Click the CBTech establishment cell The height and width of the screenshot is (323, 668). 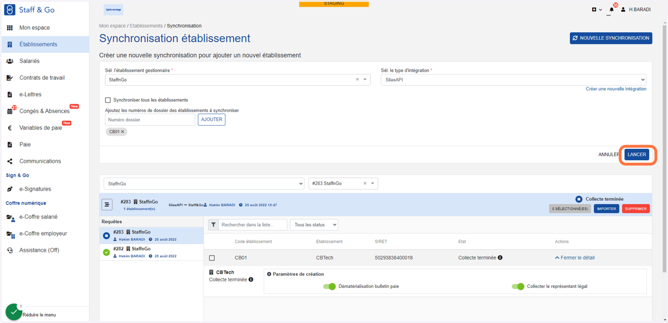[326, 258]
